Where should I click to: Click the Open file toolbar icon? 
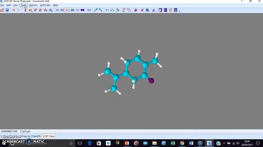pyautogui.click(x=2, y=10)
